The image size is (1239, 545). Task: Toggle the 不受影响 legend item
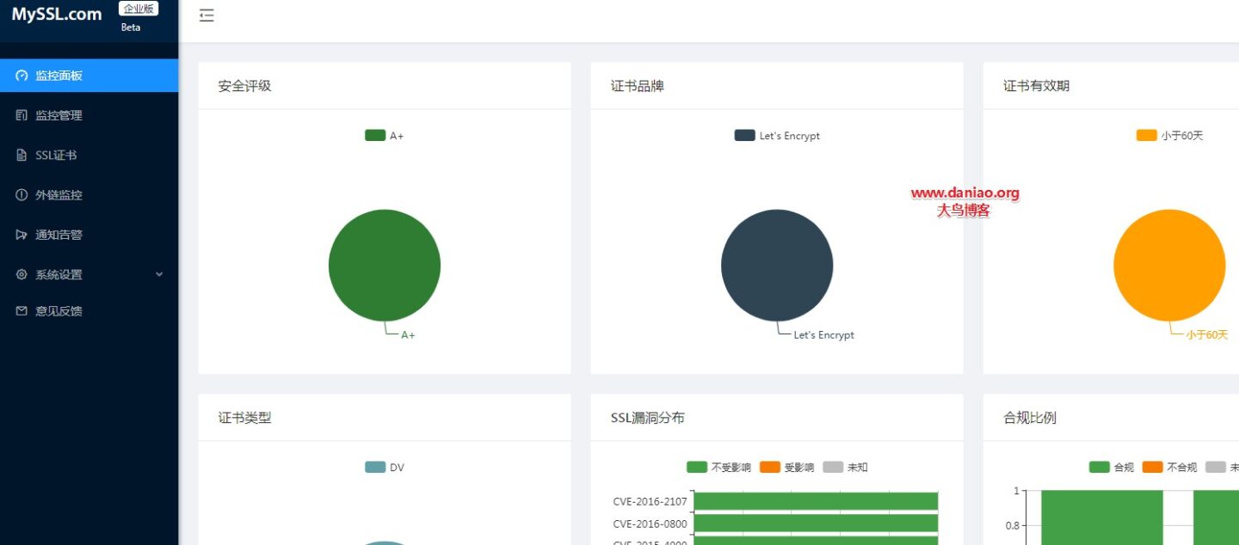tap(718, 467)
